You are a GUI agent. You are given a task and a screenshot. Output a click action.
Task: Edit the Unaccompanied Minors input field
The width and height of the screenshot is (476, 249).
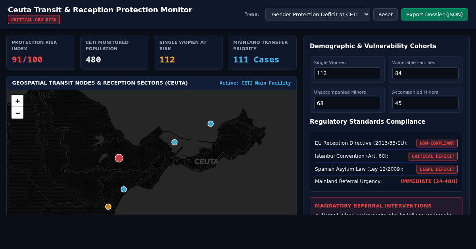(347, 103)
